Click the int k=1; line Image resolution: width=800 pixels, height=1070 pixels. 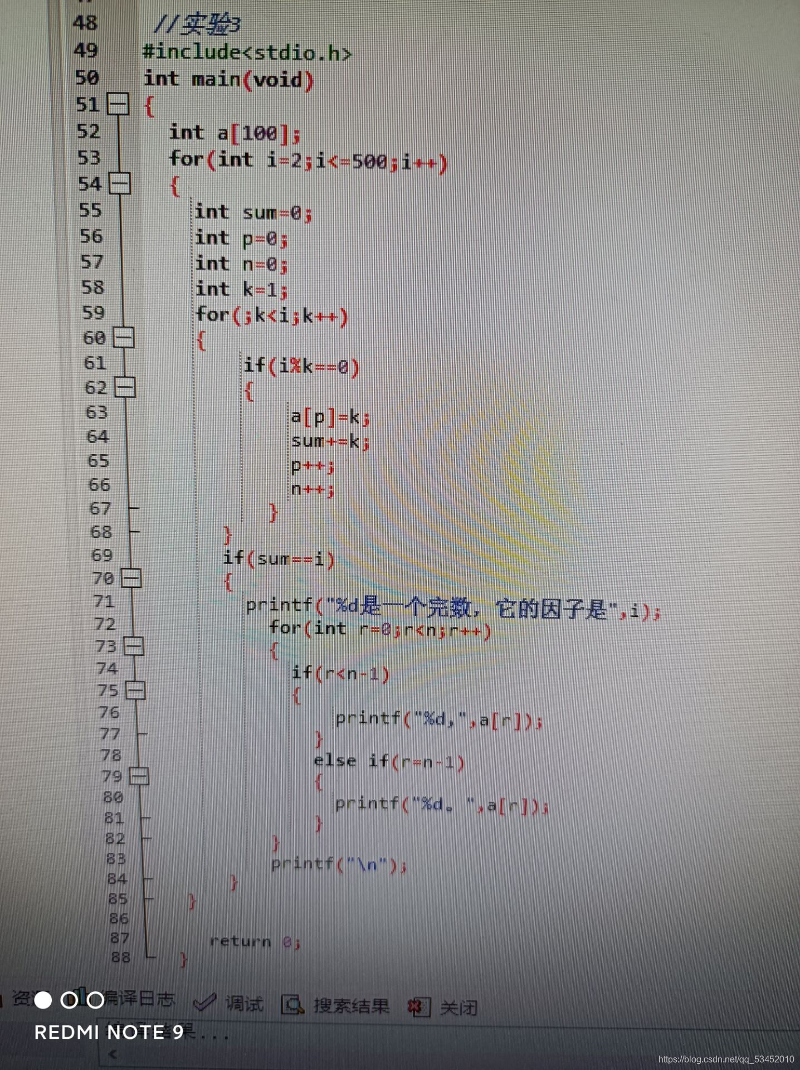click(242, 289)
